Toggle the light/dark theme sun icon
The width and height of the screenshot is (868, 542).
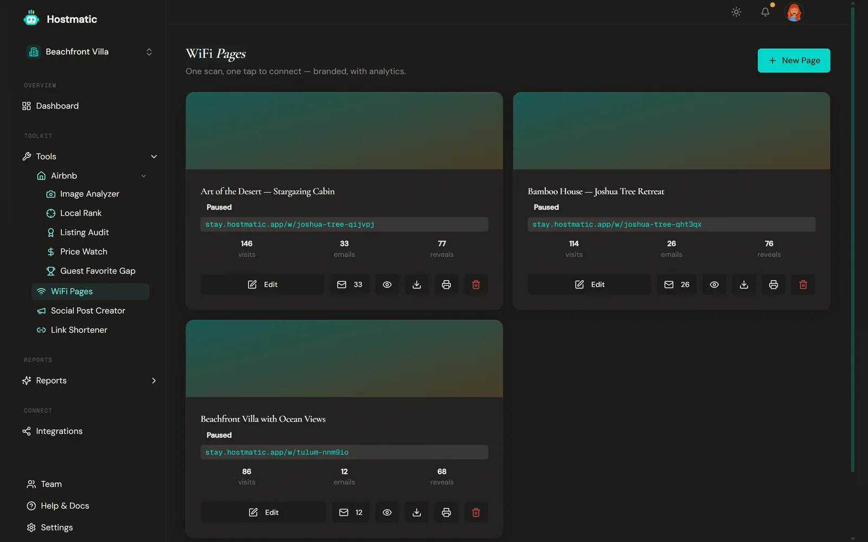[736, 12]
